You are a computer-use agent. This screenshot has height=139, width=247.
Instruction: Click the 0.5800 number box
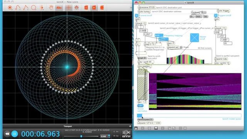tap(143, 31)
